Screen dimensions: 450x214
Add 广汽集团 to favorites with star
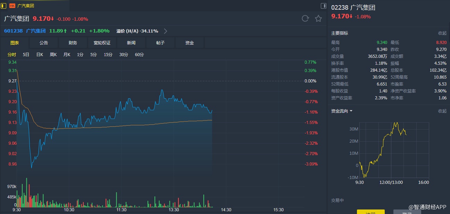[318, 19]
